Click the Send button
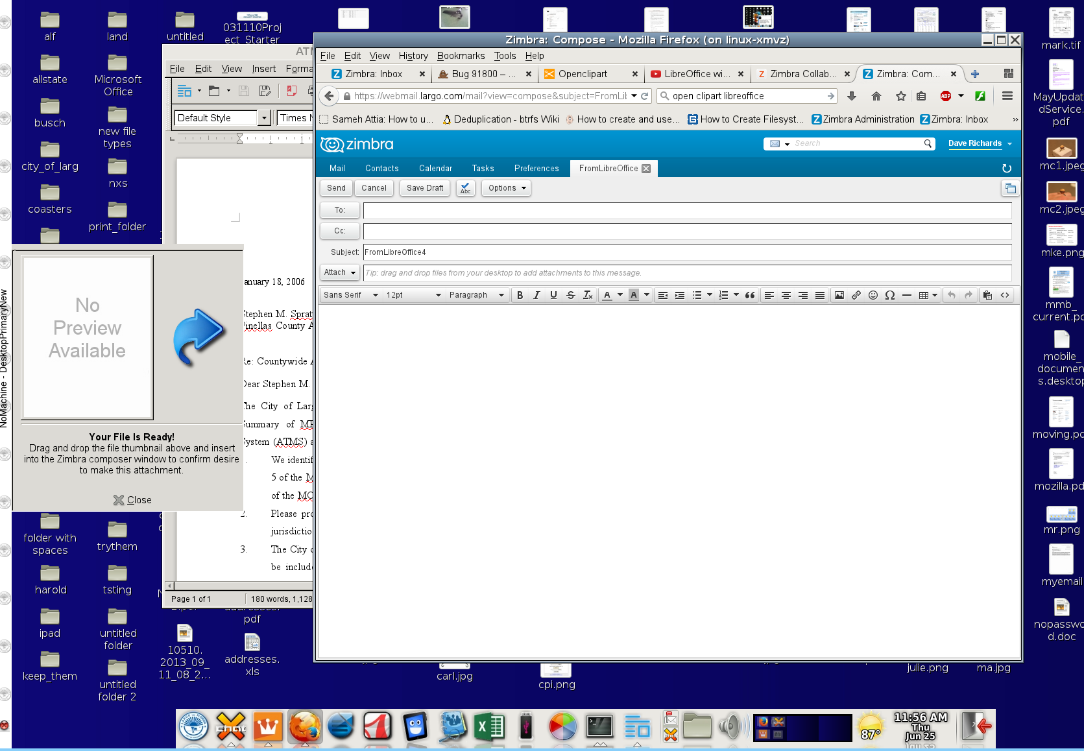The width and height of the screenshot is (1084, 751). coord(336,188)
